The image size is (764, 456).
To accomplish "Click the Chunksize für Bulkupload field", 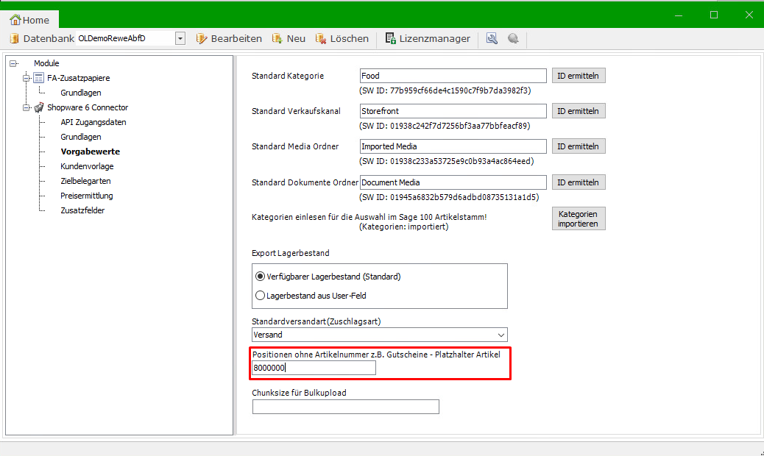I will 345,407.
